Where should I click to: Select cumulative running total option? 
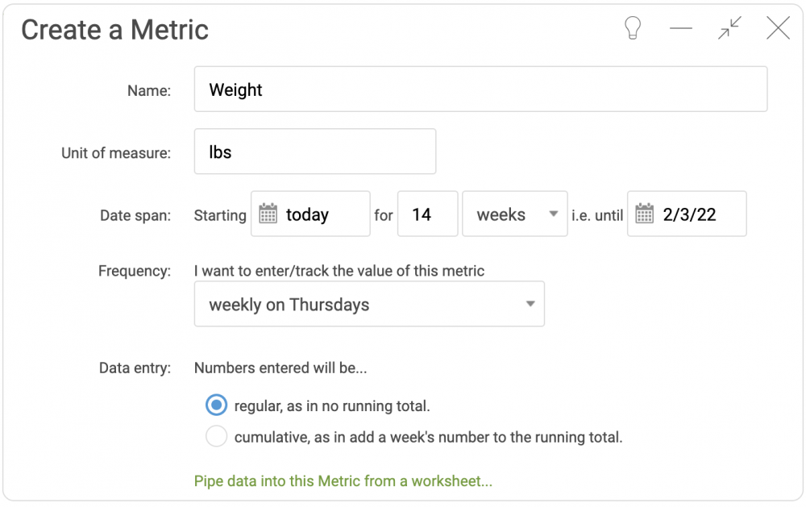(216, 436)
